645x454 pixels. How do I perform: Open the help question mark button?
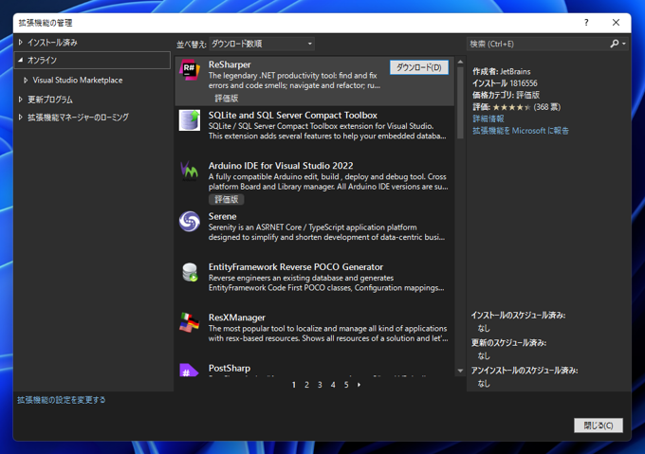coord(586,23)
